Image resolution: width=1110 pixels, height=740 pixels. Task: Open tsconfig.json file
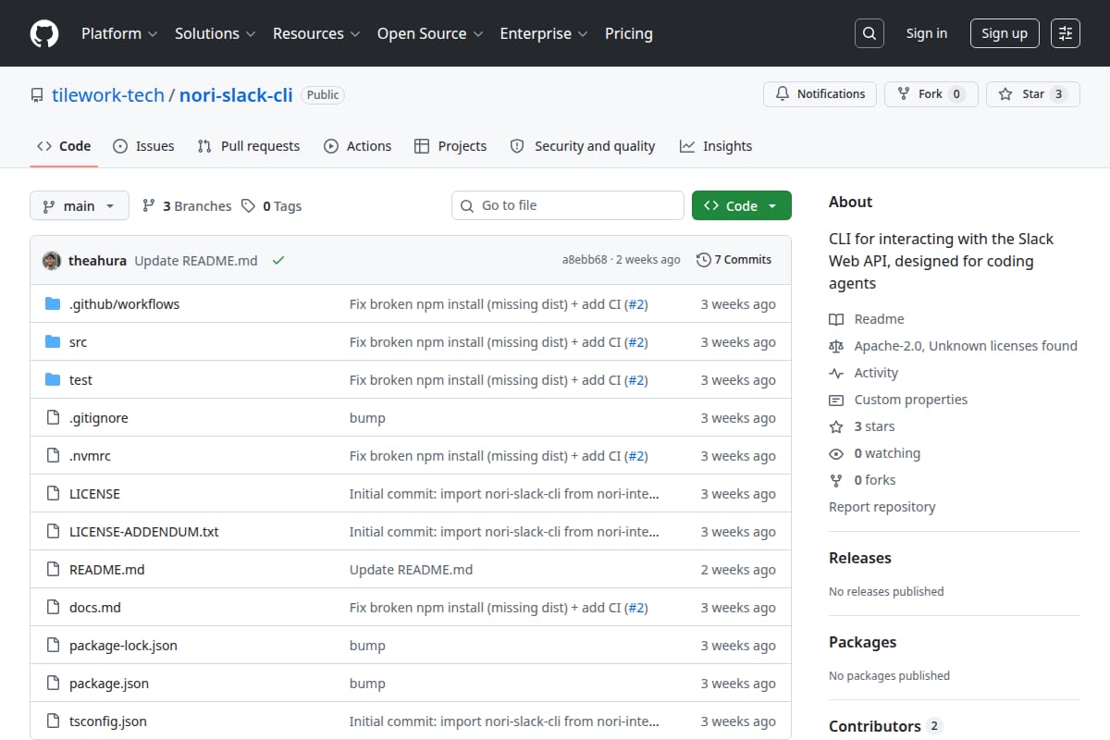coord(107,721)
